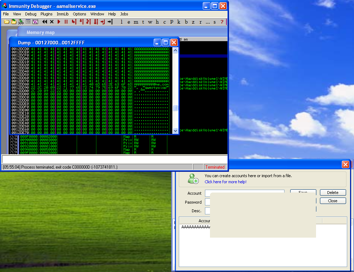Open the View menu
Viewport: 354px width, 272px height.
[x=17, y=14]
